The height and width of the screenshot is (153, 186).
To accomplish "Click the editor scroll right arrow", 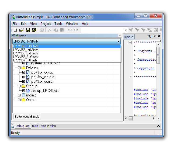I will tap(154, 118).
